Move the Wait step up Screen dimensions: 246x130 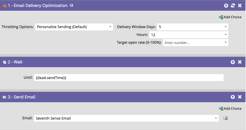pos(233,62)
